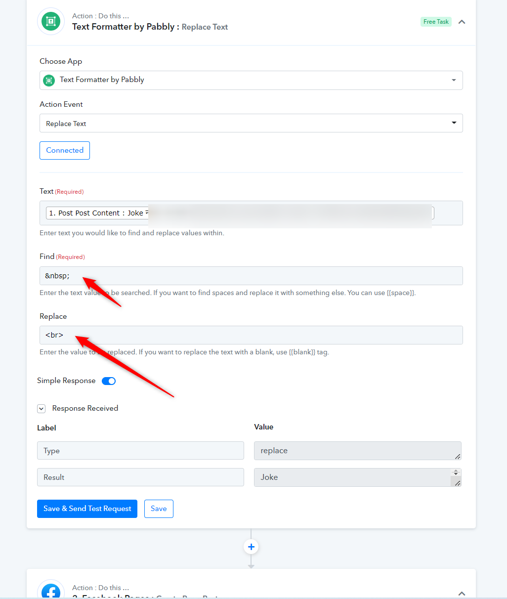Open the Action Event dropdown
Image resolution: width=507 pixels, height=599 pixels.
[x=251, y=123]
